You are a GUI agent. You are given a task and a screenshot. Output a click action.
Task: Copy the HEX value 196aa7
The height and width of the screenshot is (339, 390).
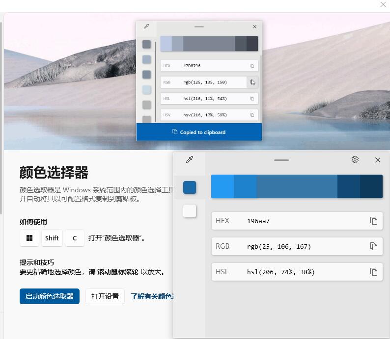374,221
